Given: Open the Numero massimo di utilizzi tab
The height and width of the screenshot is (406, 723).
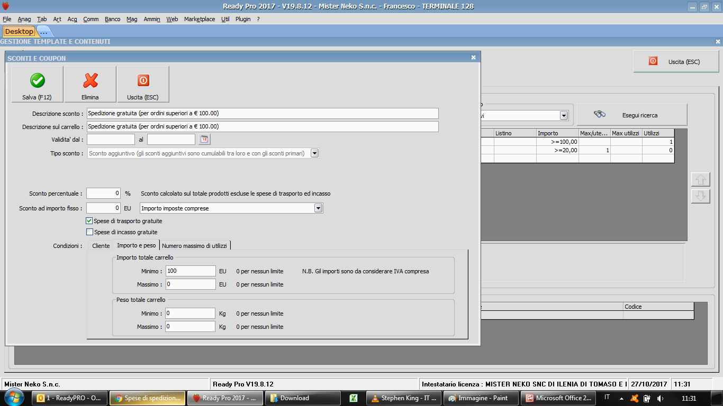Looking at the screenshot, I should [x=194, y=246].
